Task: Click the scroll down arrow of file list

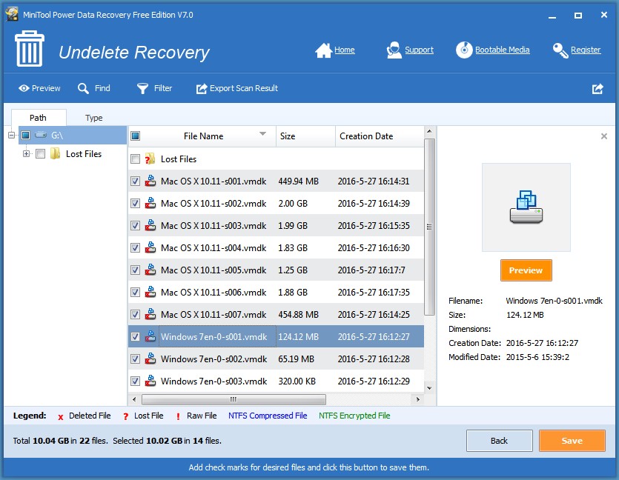Action: [x=429, y=387]
